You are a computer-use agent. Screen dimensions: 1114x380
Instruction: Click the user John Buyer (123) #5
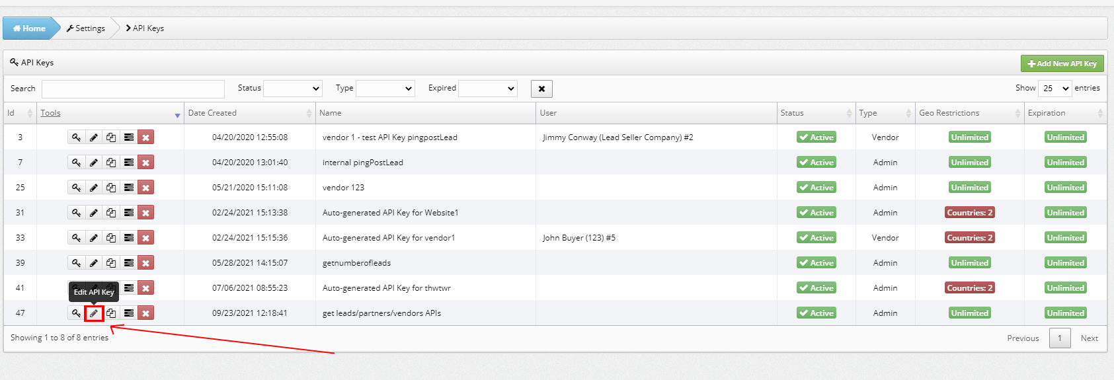tap(579, 238)
